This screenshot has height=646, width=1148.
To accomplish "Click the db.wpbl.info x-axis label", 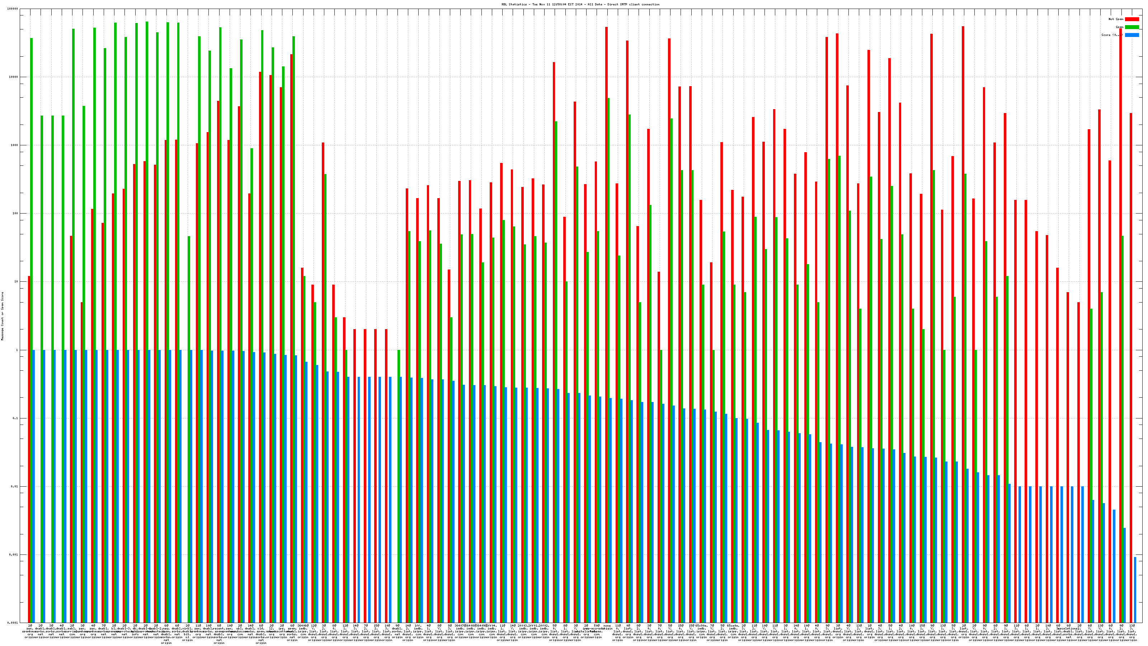I will click(x=135, y=632).
